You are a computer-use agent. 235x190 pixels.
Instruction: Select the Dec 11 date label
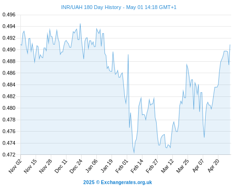[61, 166]
